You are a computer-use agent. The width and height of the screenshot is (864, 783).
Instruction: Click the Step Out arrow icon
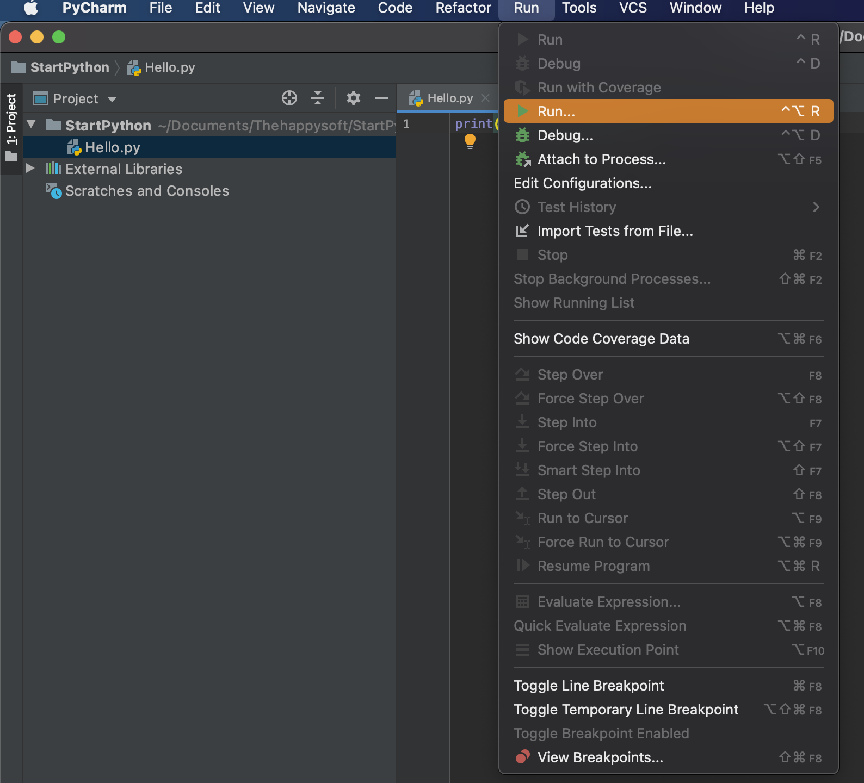(522, 494)
